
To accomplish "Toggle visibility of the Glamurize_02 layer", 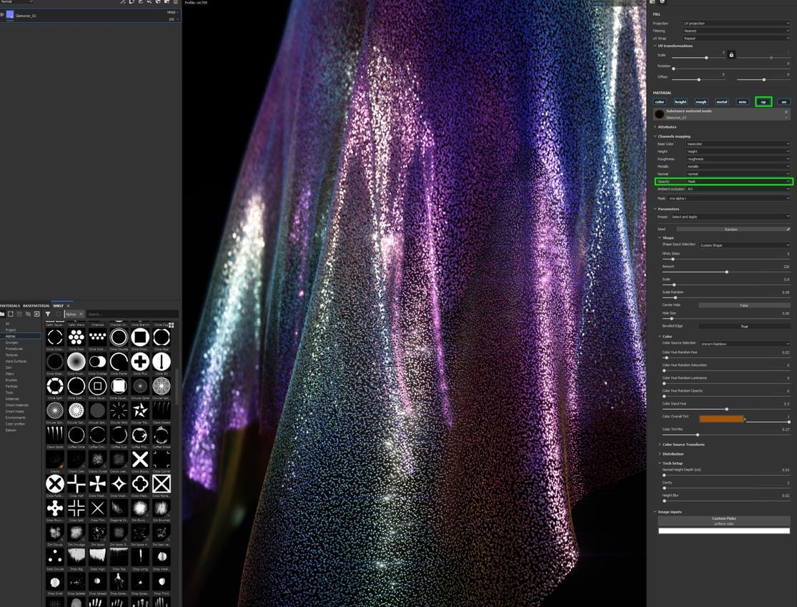I will coord(2,15).
